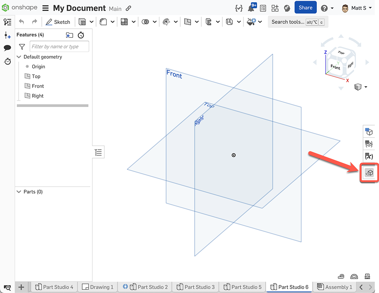Click the plus insert tab button
Image resolution: width=379 pixels, height=293 pixels.
click(21, 287)
